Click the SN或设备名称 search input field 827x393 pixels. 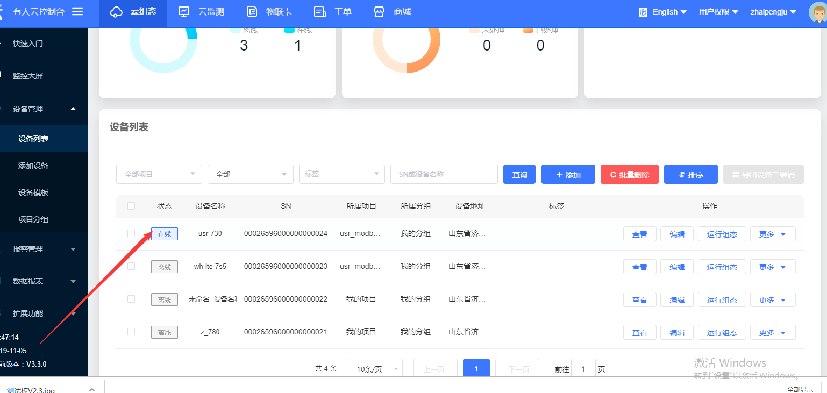pos(444,174)
